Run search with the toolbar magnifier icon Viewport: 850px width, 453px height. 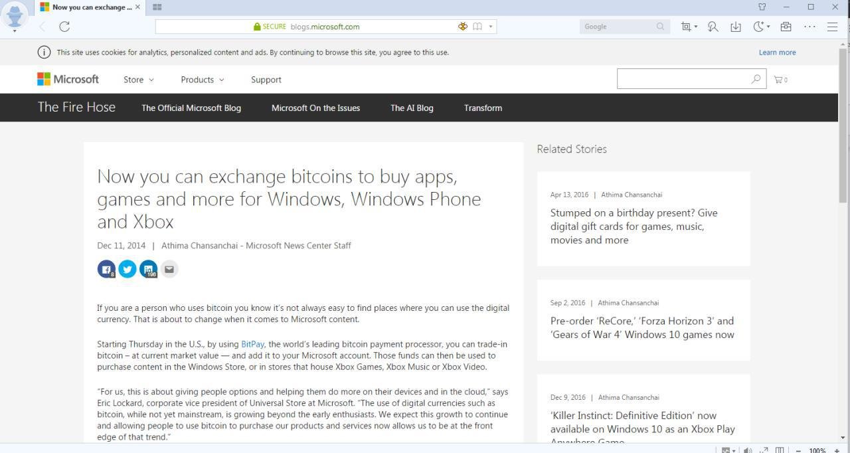pyautogui.click(x=660, y=27)
